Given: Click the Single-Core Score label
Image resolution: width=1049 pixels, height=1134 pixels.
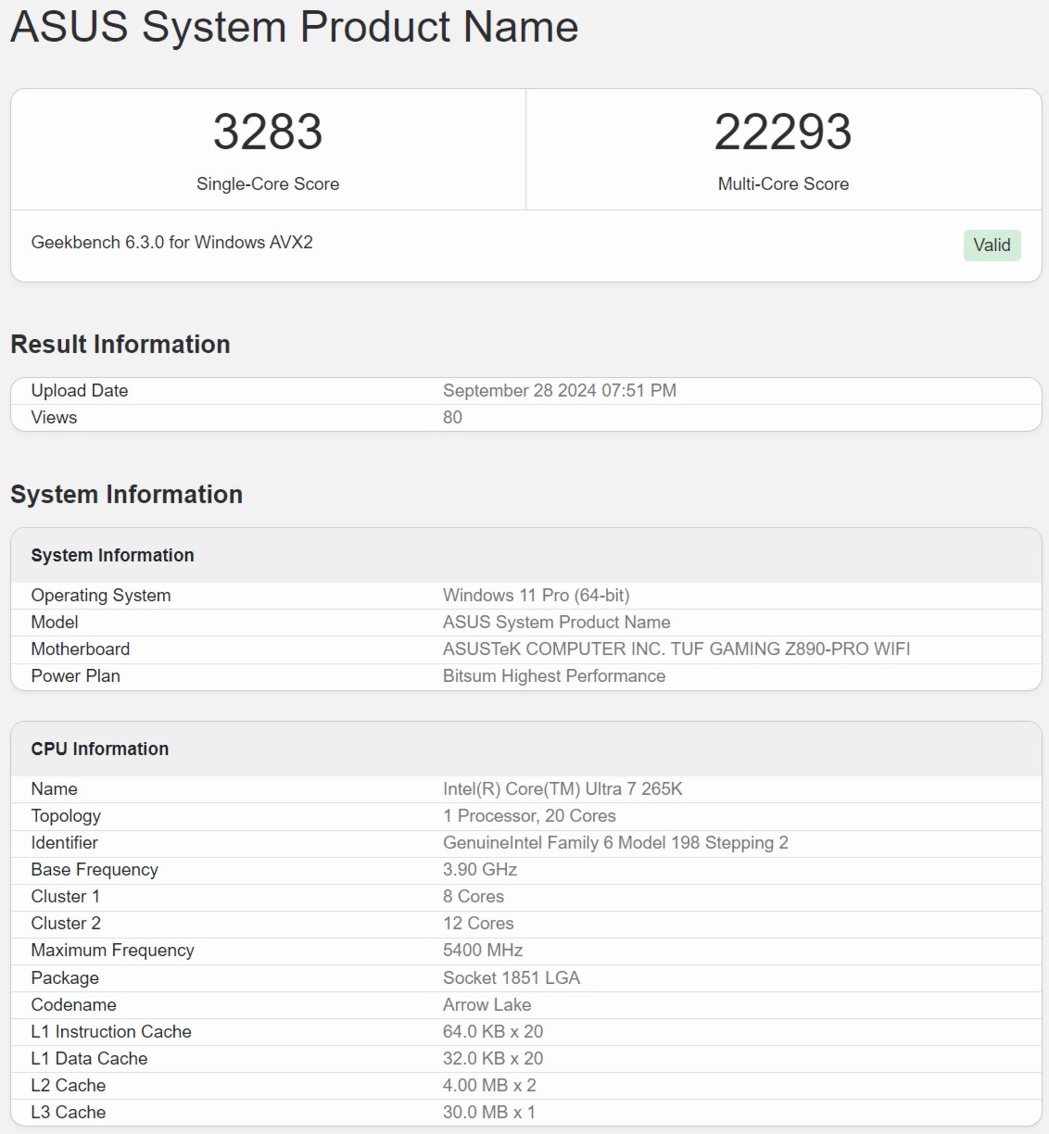Looking at the screenshot, I should pyautogui.click(x=267, y=184).
